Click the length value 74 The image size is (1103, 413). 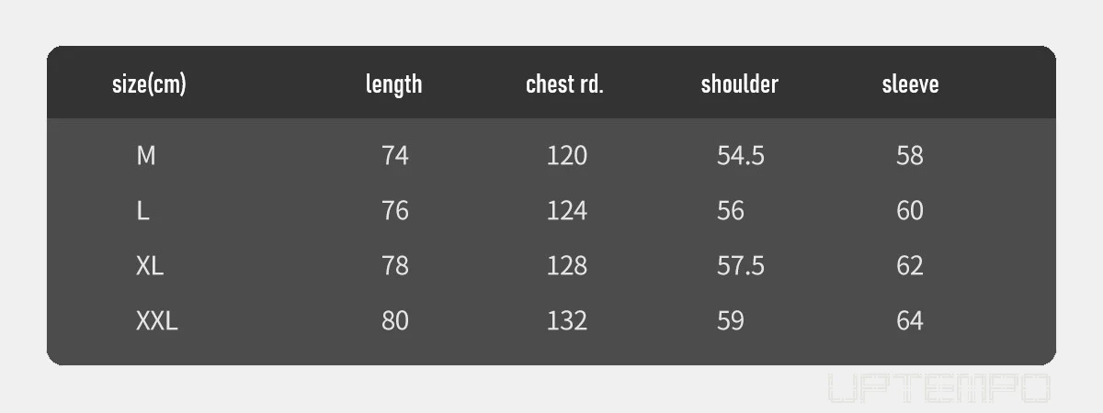(x=395, y=156)
